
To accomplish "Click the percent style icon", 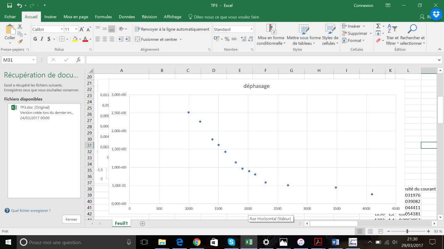I will [x=227, y=39].
